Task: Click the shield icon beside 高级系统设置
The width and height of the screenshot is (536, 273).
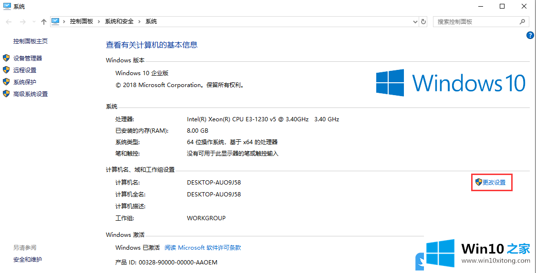Action: coord(6,94)
